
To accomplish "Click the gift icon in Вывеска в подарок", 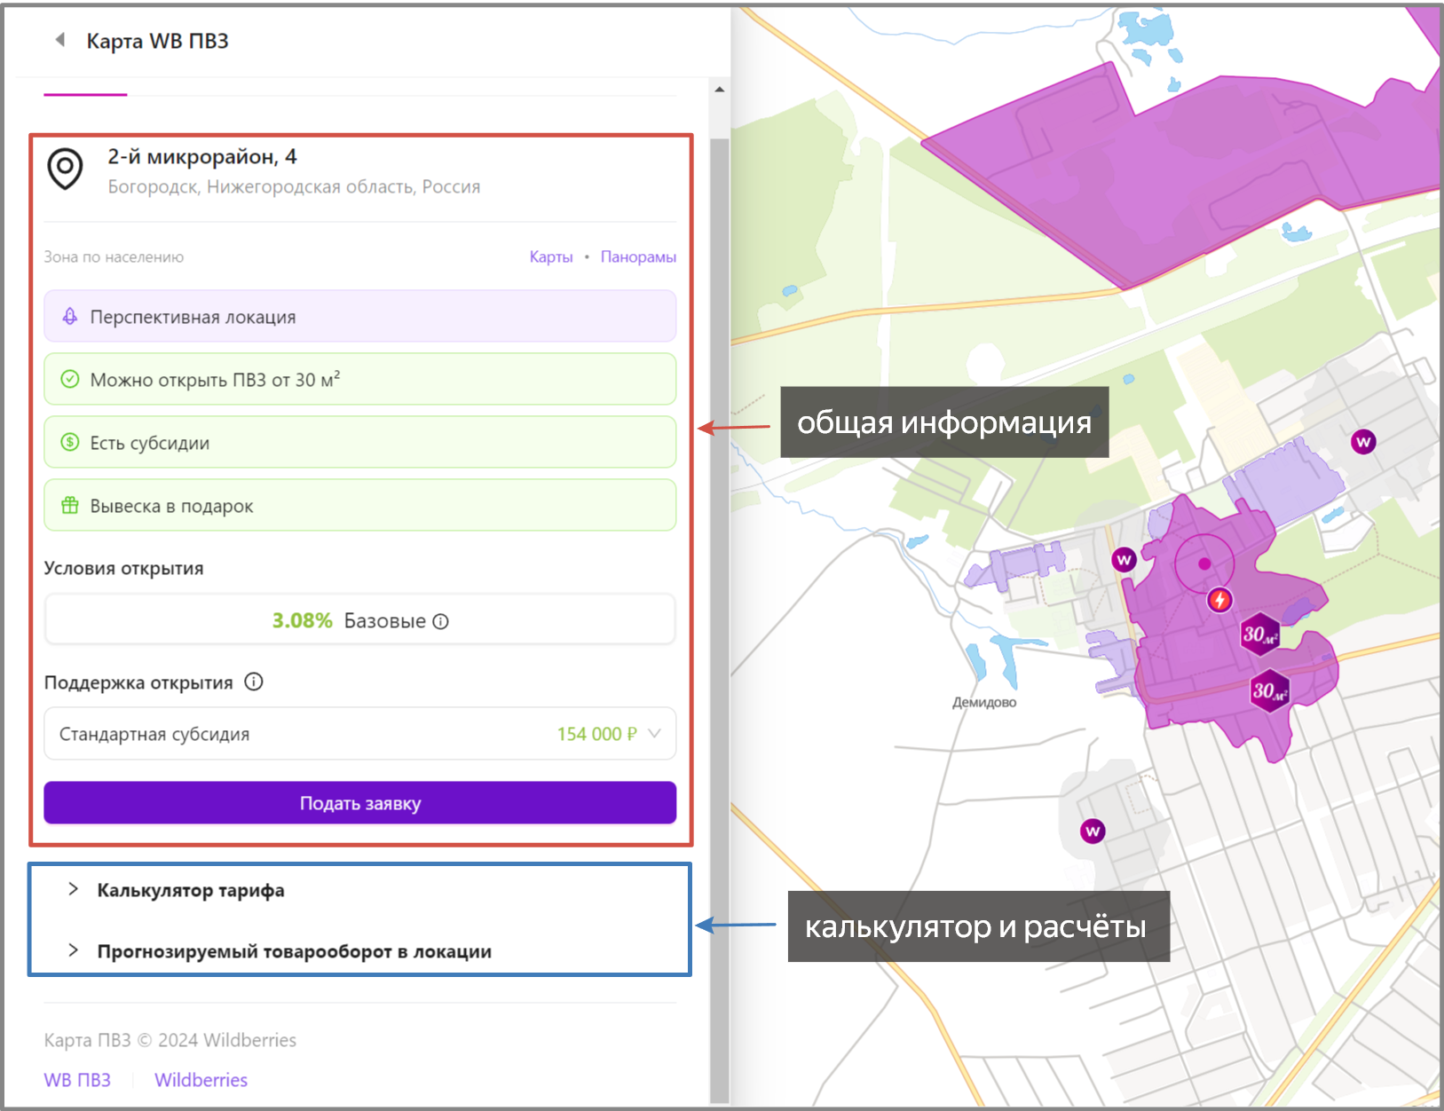I will (x=69, y=505).
